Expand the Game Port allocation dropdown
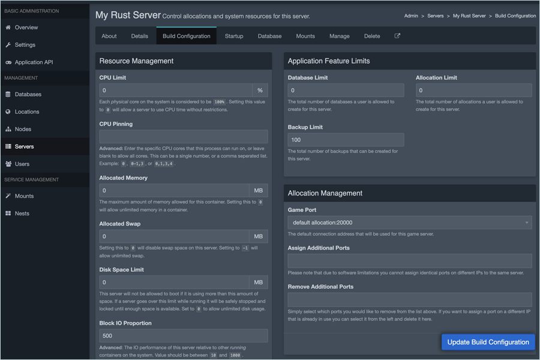Screen dimensions: 540x360 410,223
